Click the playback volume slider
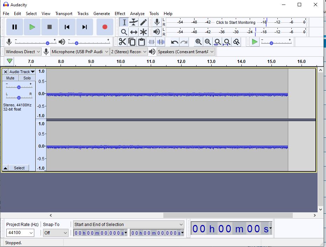The width and height of the screenshot is (326, 247). 89,43
